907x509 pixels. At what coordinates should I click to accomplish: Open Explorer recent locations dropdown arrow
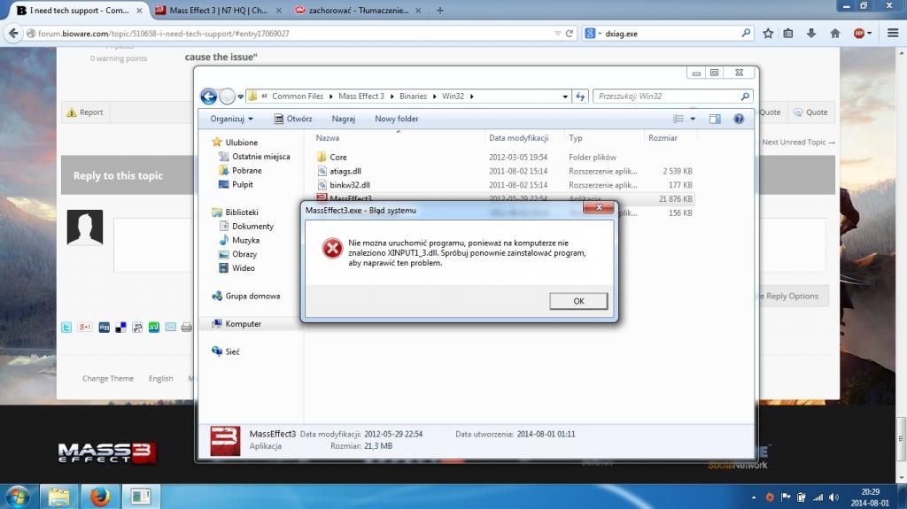[241, 96]
